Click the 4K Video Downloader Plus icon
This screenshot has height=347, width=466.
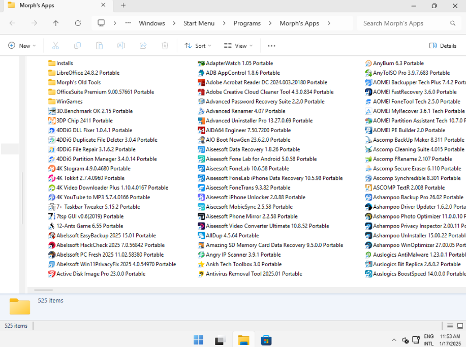click(x=52, y=188)
